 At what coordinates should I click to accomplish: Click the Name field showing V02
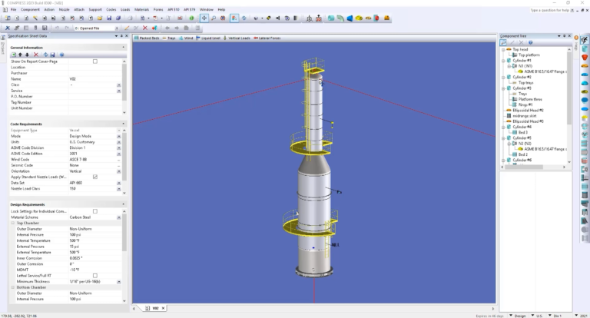pos(95,79)
